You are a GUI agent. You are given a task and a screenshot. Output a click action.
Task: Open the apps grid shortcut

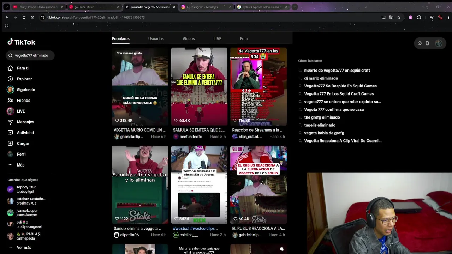click(x=6, y=26)
